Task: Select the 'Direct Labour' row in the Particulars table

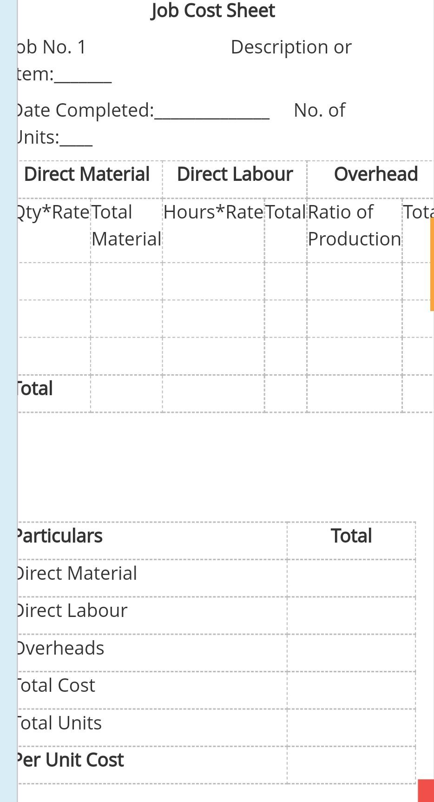Action: point(216,615)
